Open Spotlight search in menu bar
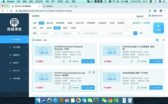 tap(156, 1)
